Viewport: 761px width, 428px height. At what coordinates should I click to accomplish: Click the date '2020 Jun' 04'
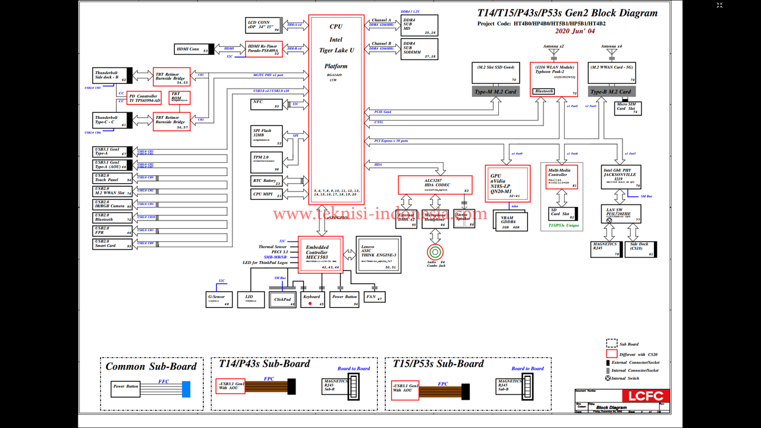575,31
